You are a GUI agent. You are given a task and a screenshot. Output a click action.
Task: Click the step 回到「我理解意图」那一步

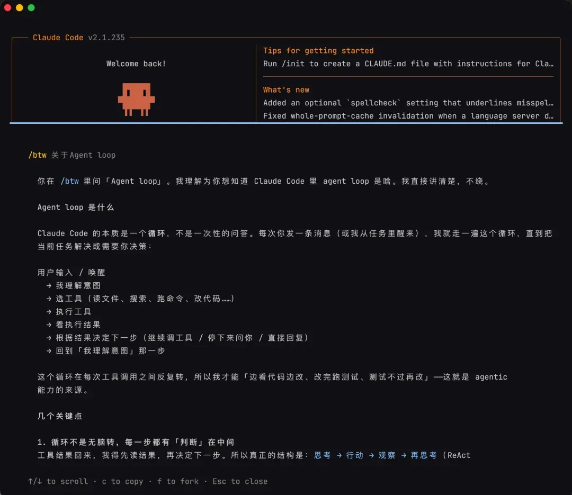coord(110,351)
